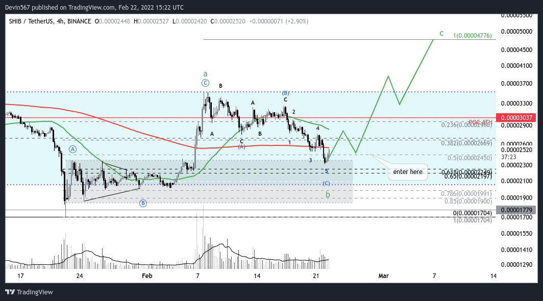Click the circled blue B wave label

tap(143, 204)
